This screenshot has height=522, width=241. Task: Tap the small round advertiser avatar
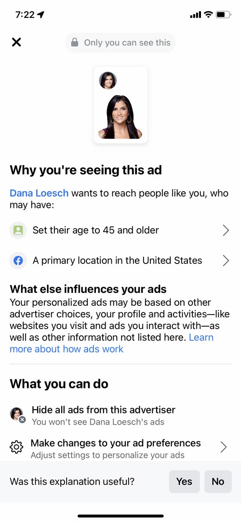click(107, 80)
